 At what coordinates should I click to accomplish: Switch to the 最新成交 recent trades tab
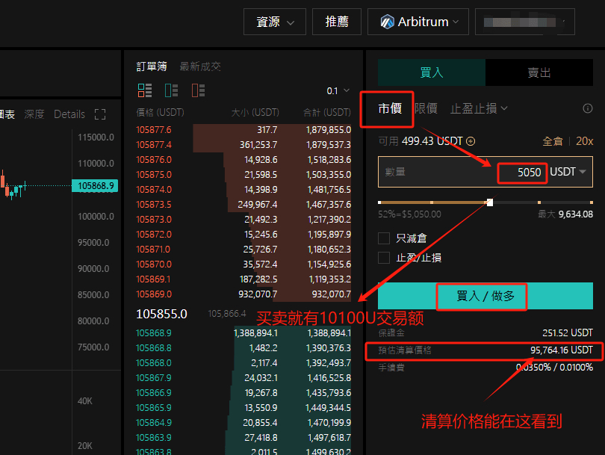click(x=200, y=66)
